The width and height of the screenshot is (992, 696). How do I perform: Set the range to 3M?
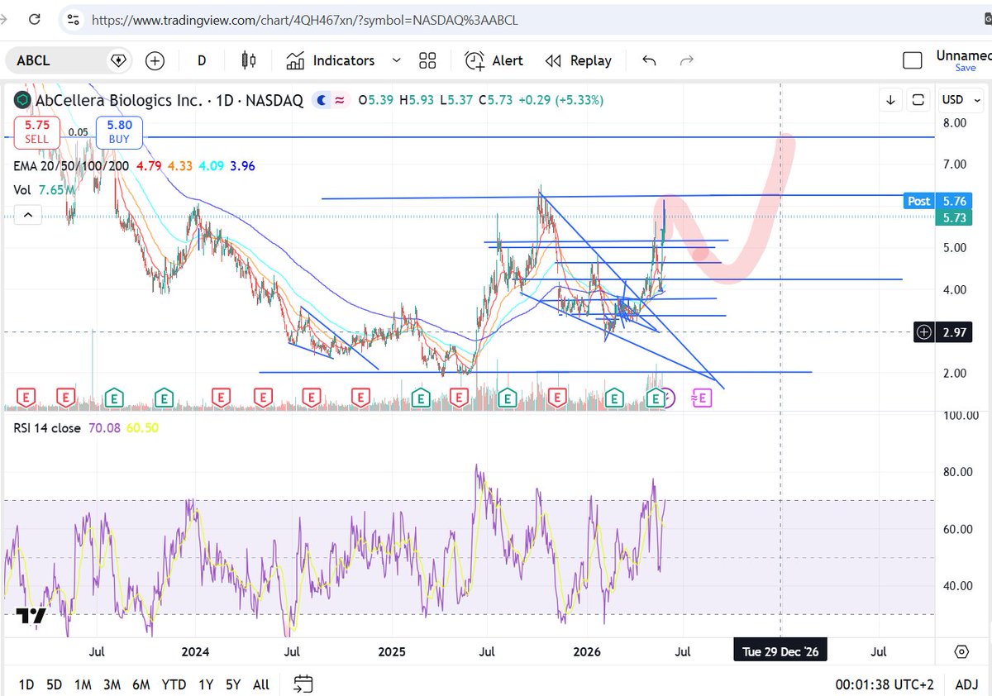[112, 684]
